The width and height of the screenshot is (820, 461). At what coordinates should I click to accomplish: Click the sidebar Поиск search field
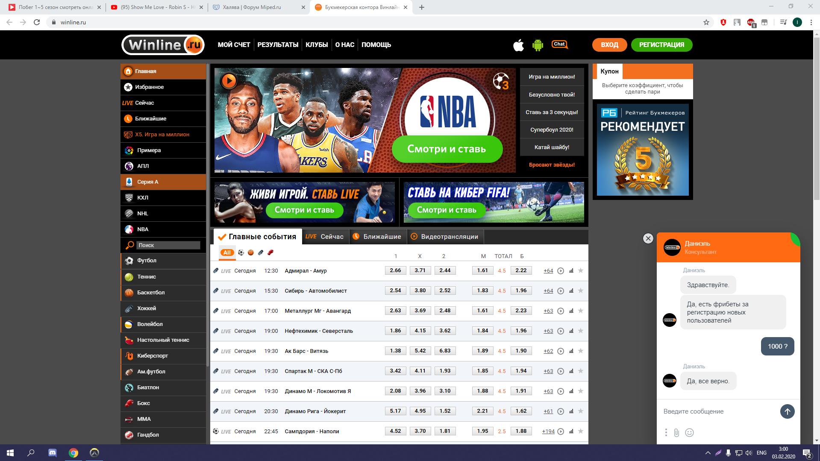pos(168,245)
